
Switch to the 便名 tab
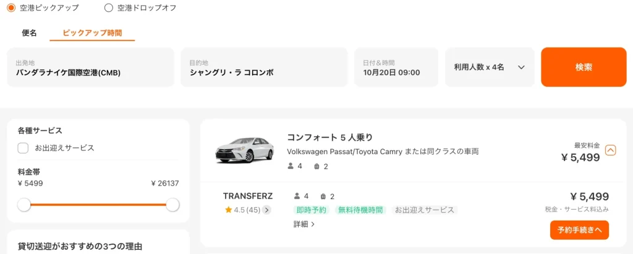29,33
